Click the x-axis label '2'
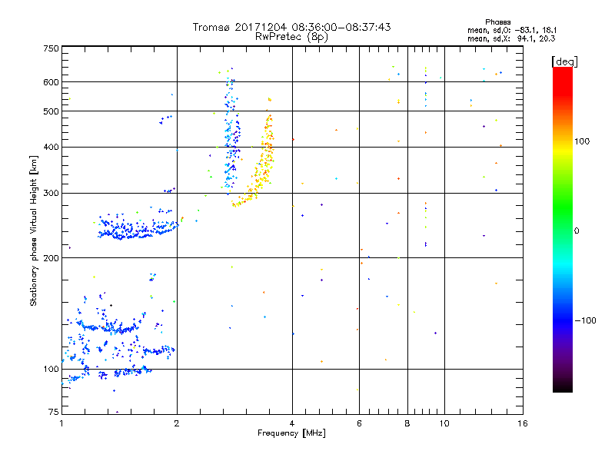 point(177,423)
